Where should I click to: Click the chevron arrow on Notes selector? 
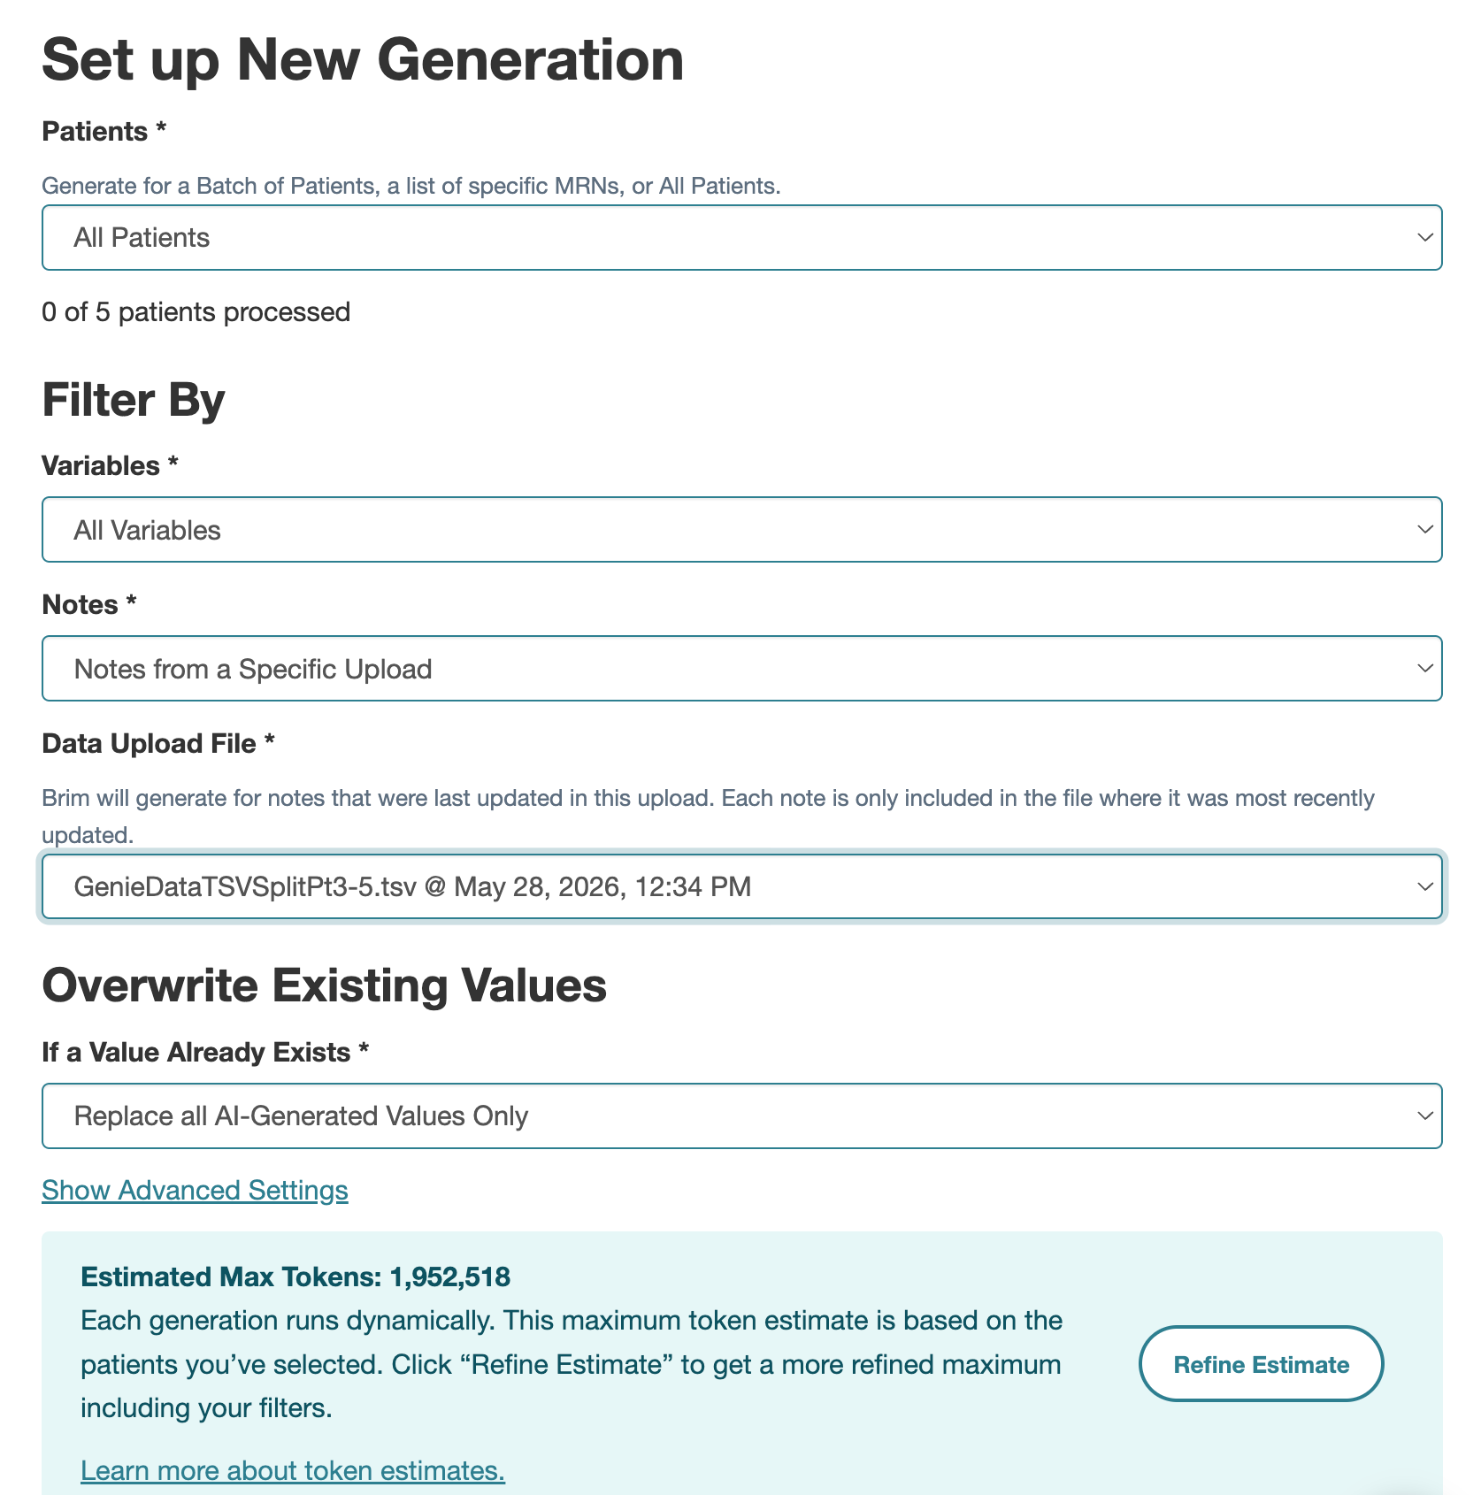(1424, 669)
